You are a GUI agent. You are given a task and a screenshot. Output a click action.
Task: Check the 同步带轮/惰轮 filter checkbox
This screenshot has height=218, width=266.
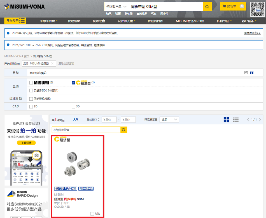(31, 99)
